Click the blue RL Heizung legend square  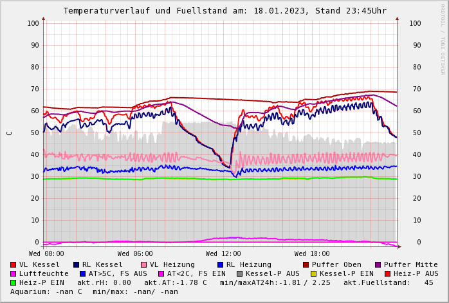[221, 265]
